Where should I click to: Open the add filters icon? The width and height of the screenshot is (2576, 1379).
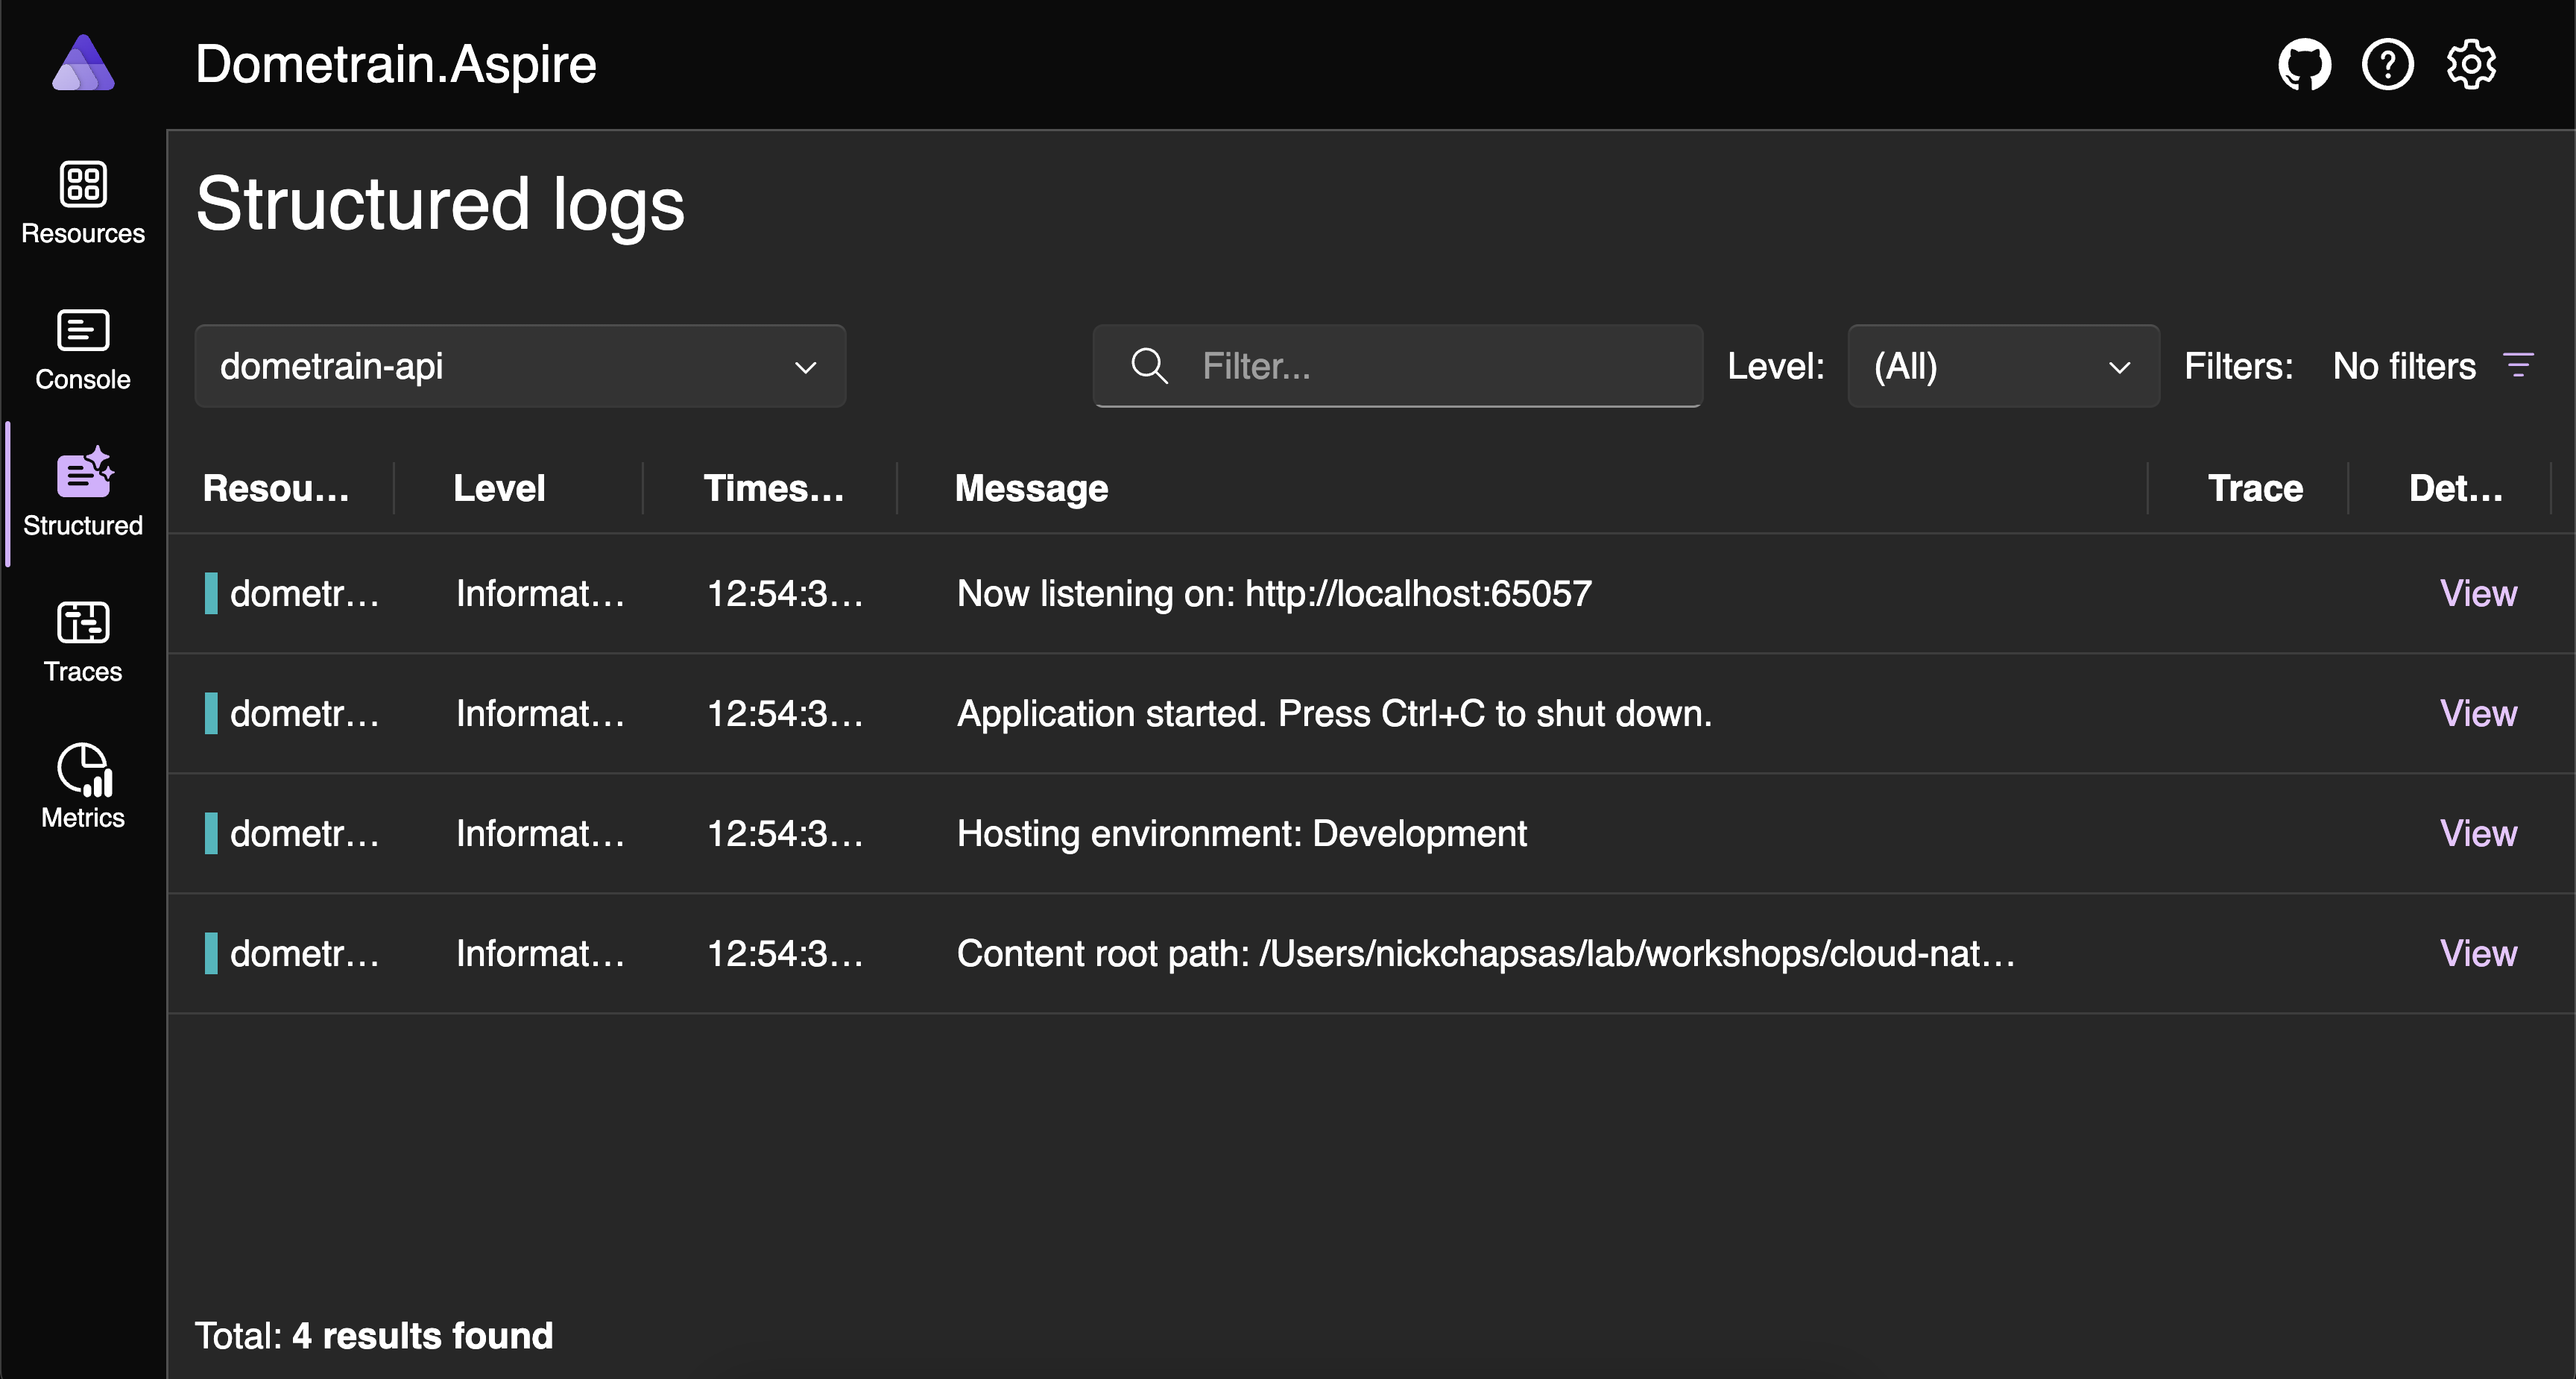pyautogui.click(x=2518, y=365)
